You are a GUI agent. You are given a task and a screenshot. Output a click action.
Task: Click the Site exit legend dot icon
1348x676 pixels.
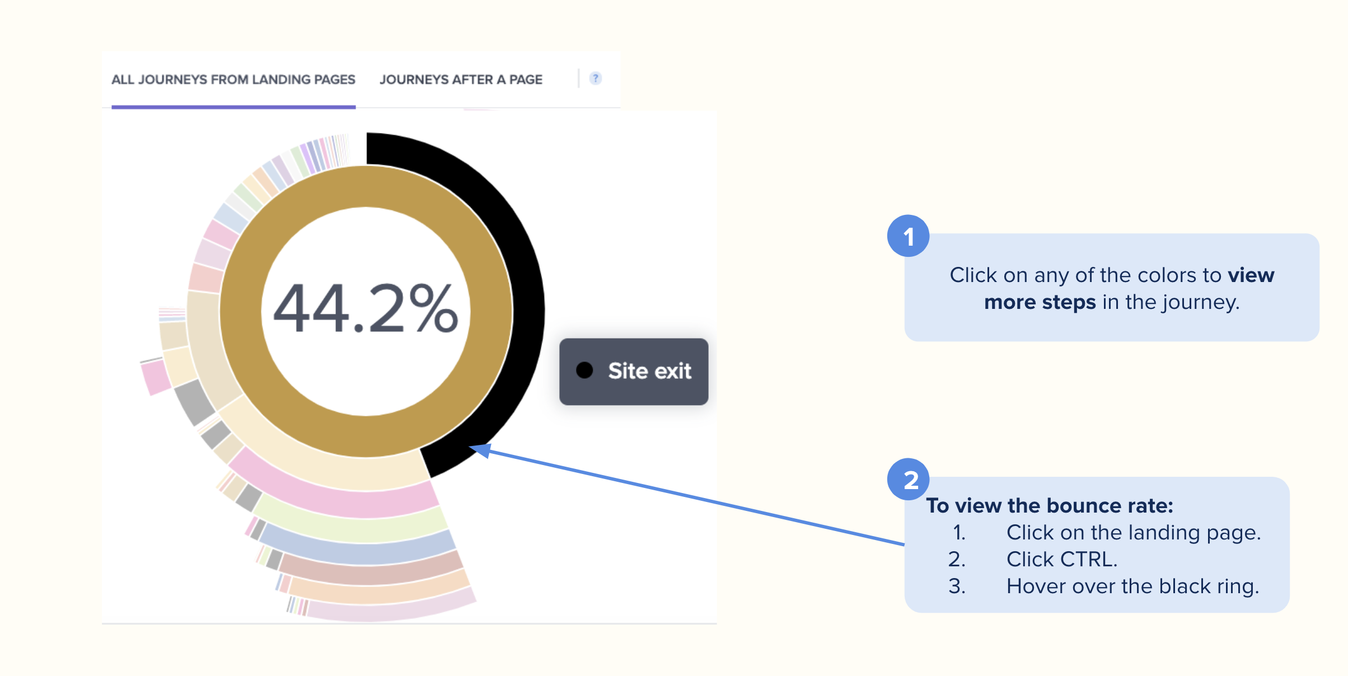pyautogui.click(x=586, y=370)
